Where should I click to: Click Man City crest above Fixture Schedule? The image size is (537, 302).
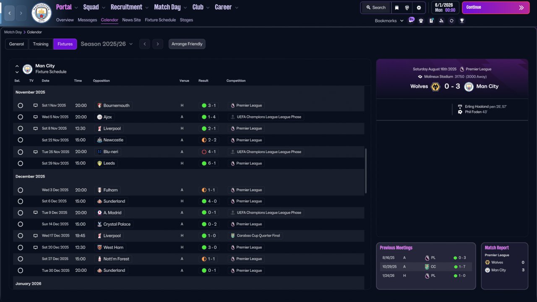point(27,69)
